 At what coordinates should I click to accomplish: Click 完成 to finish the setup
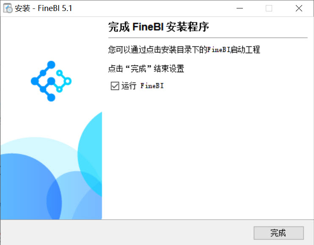278,233
